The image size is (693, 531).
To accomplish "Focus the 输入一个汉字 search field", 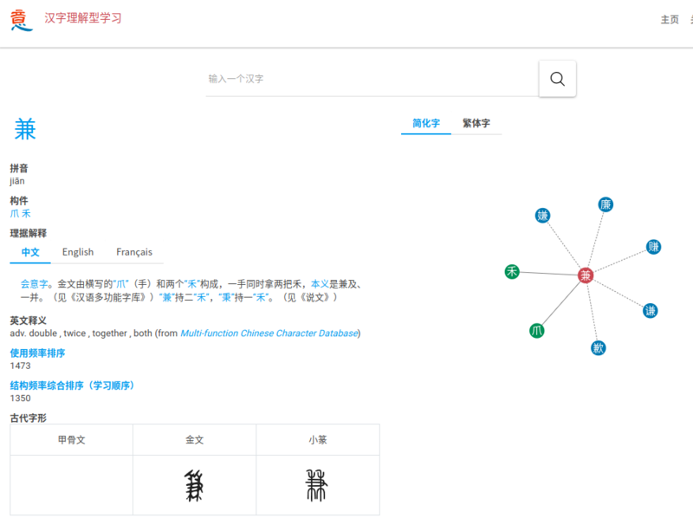I will click(x=371, y=79).
